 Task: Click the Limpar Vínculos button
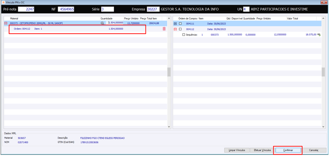tap(236, 150)
